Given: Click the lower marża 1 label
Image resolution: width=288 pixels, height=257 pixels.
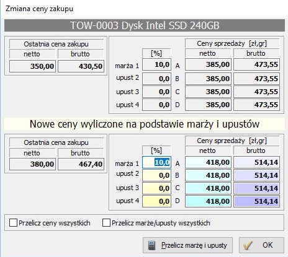Looking at the screenshot, I should (x=127, y=163).
